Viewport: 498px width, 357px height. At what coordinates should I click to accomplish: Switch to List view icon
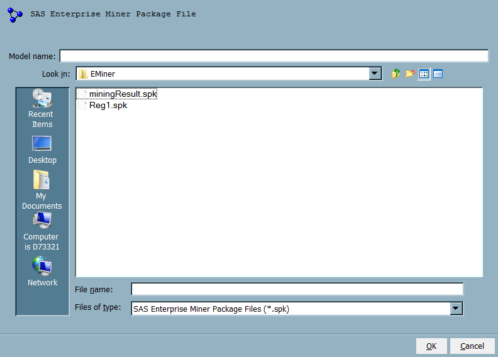click(424, 74)
